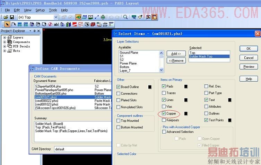Click the Flood tool icon
Image resolution: width=261 pixels, height=165 pixels.
[62, 25]
